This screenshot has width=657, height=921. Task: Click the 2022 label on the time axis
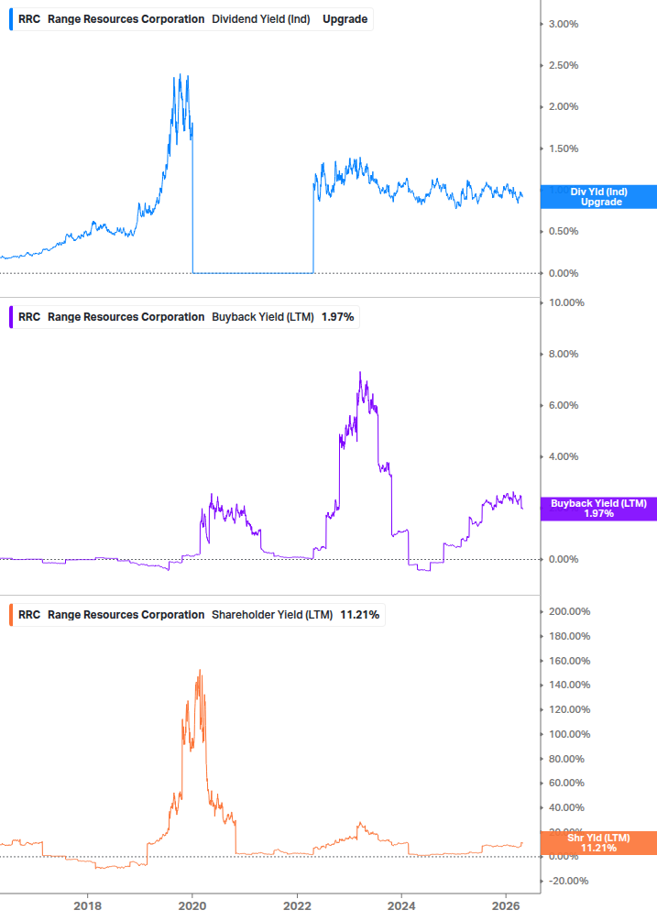coord(297,905)
